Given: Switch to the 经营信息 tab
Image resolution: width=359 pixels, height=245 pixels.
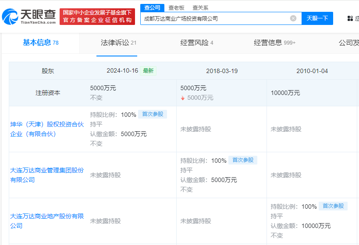Looking at the screenshot, I should pos(274,42).
